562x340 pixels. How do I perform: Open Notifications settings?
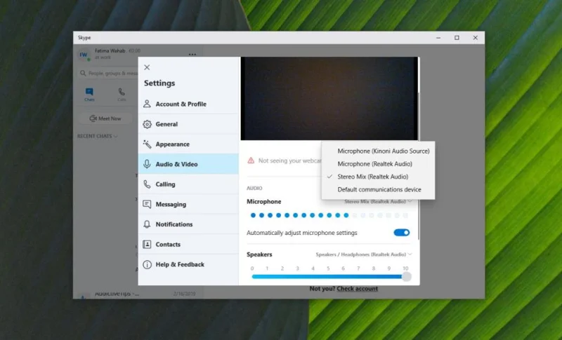[188, 224]
